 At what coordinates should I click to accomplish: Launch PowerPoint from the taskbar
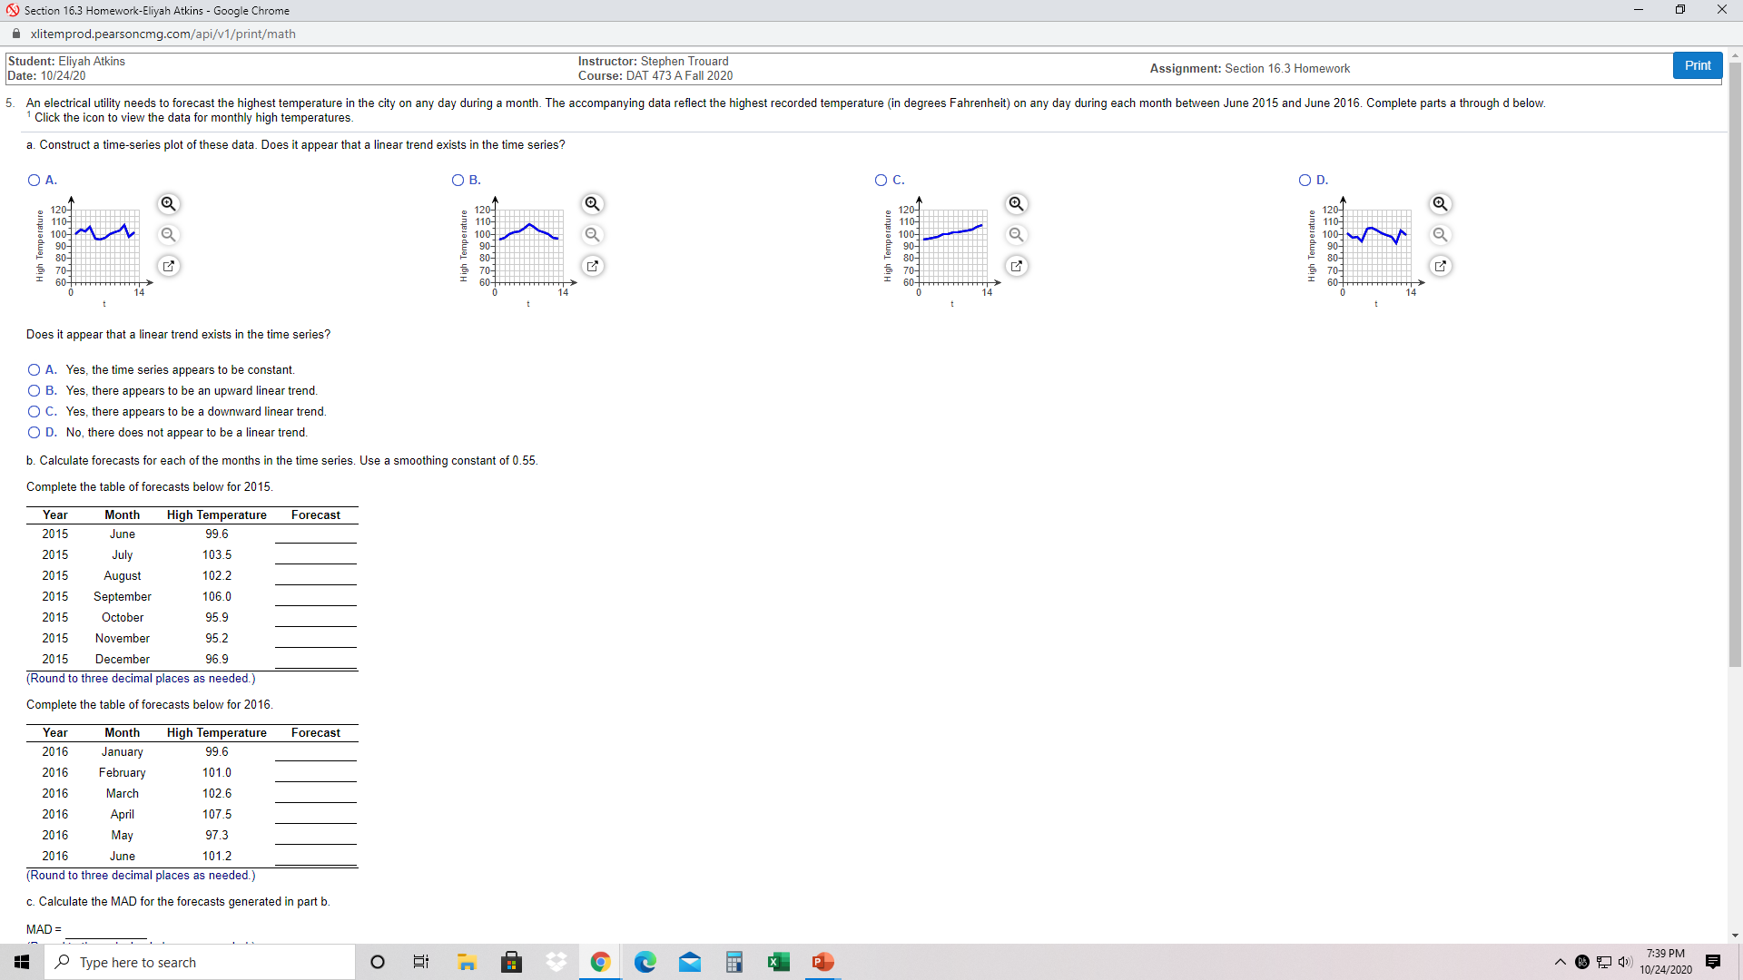pyautogui.click(x=822, y=962)
